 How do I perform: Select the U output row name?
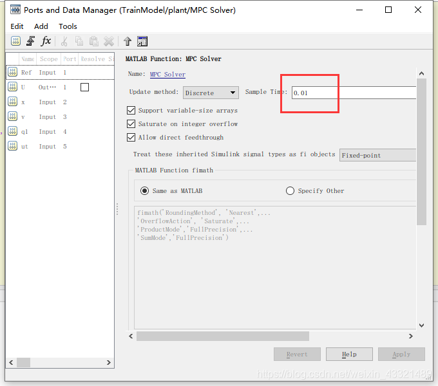click(23, 87)
